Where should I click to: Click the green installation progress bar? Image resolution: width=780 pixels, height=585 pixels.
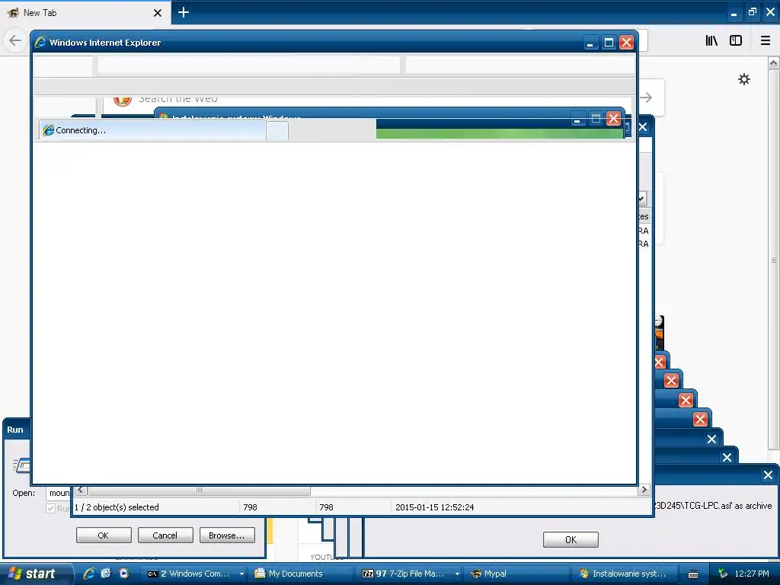click(x=500, y=133)
